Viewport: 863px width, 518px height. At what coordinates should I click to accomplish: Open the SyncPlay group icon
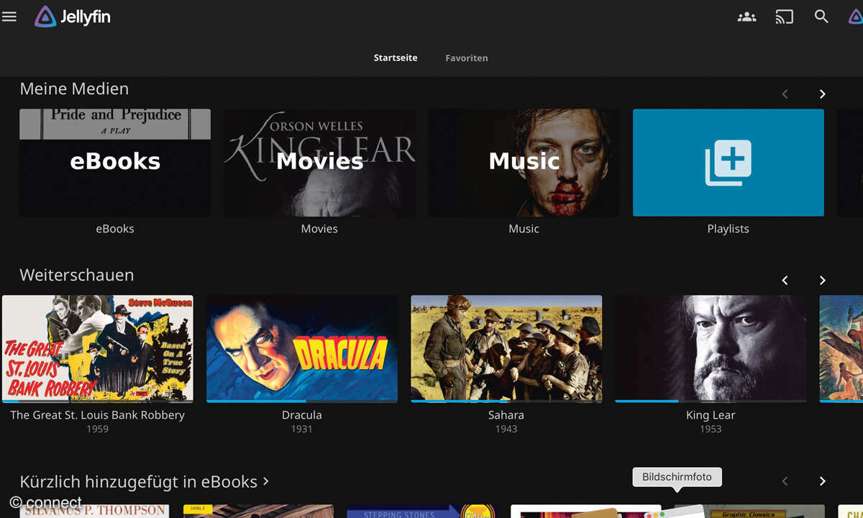click(x=747, y=17)
